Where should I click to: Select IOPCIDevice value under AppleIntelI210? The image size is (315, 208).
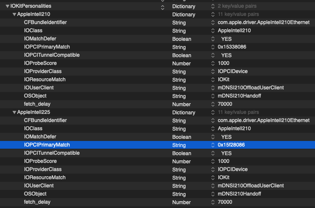point(232,71)
